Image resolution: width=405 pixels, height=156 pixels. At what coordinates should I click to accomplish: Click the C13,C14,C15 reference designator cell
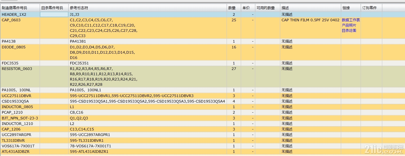[148, 129]
